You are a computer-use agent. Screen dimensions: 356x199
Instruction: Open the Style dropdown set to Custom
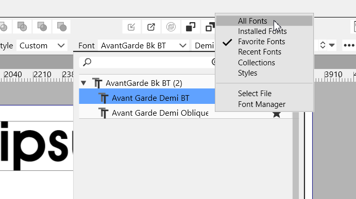point(42,46)
